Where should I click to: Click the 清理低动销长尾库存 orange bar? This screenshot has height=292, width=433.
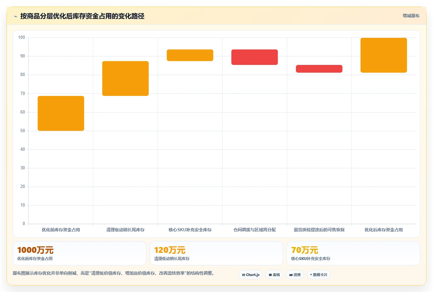coord(125,78)
